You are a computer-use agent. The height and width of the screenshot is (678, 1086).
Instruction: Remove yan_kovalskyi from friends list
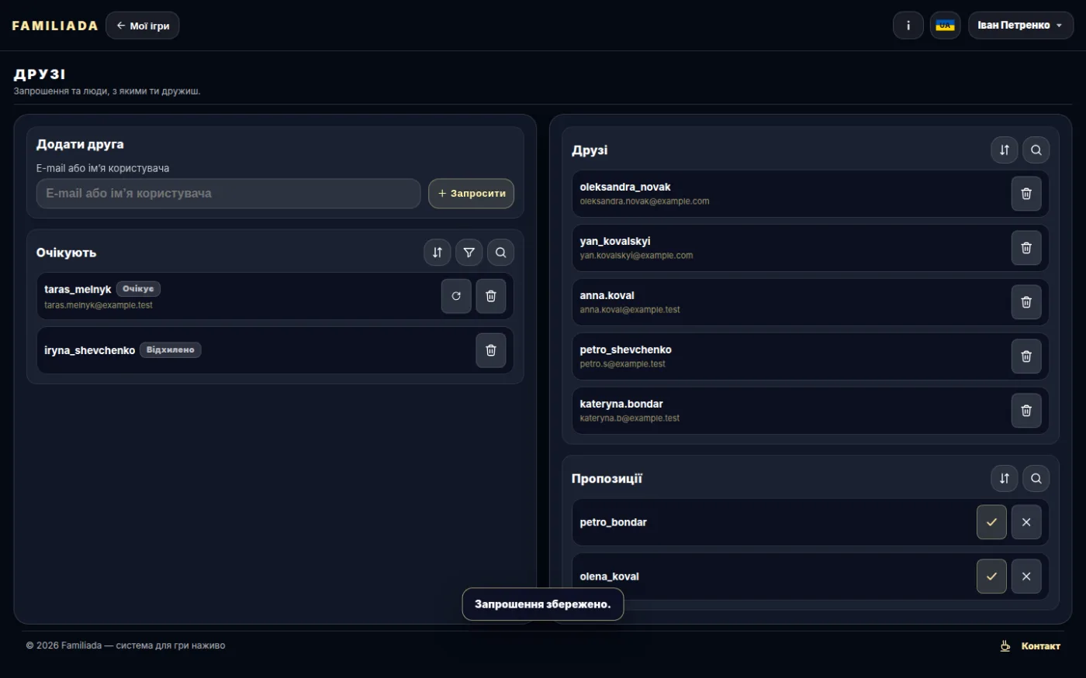1026,248
